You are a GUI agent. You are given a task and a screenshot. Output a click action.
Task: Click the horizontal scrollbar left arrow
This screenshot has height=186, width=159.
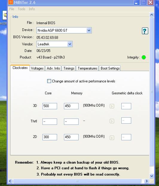[x=10, y=181]
